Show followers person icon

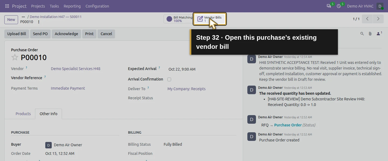click(x=379, y=34)
